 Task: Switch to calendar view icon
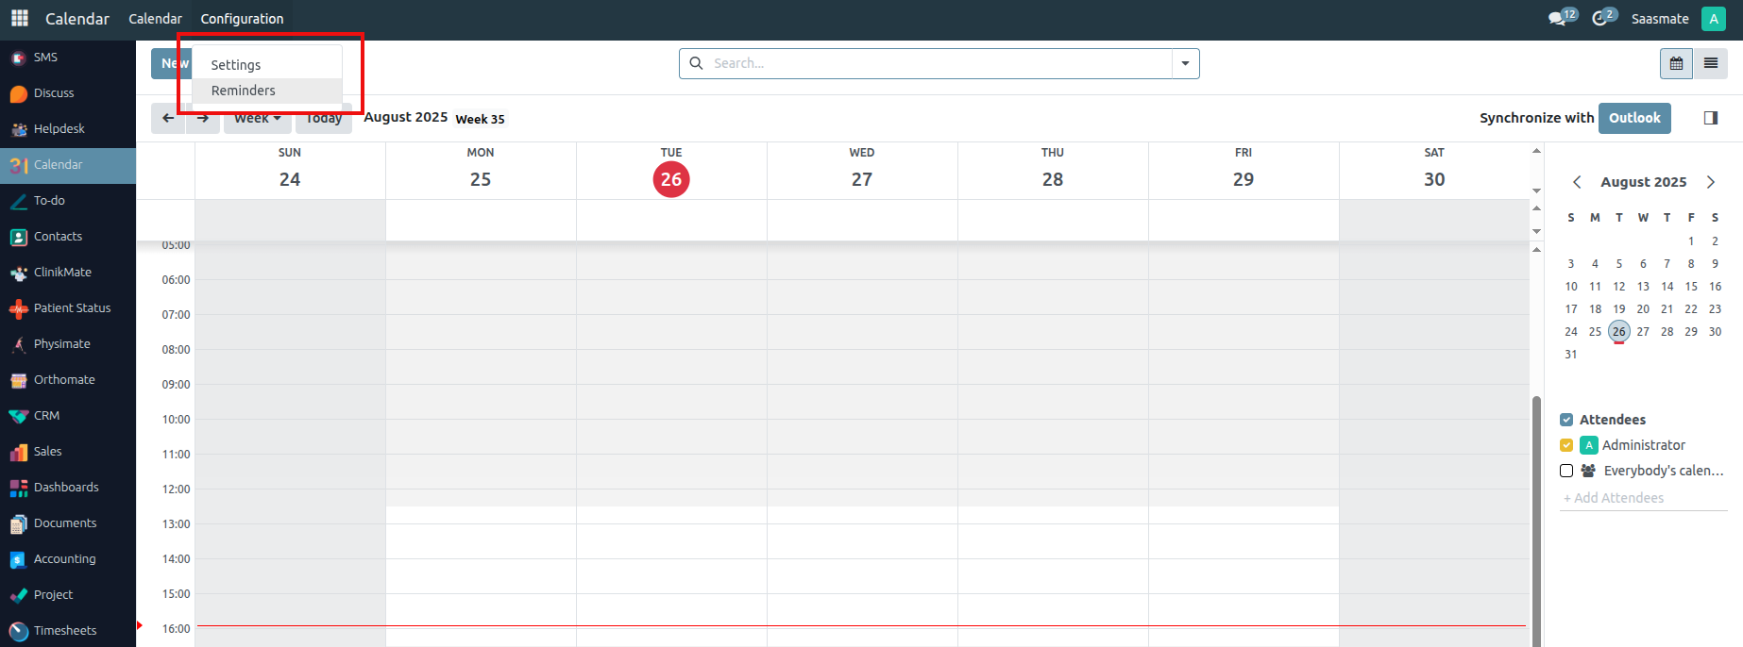pyautogui.click(x=1676, y=63)
